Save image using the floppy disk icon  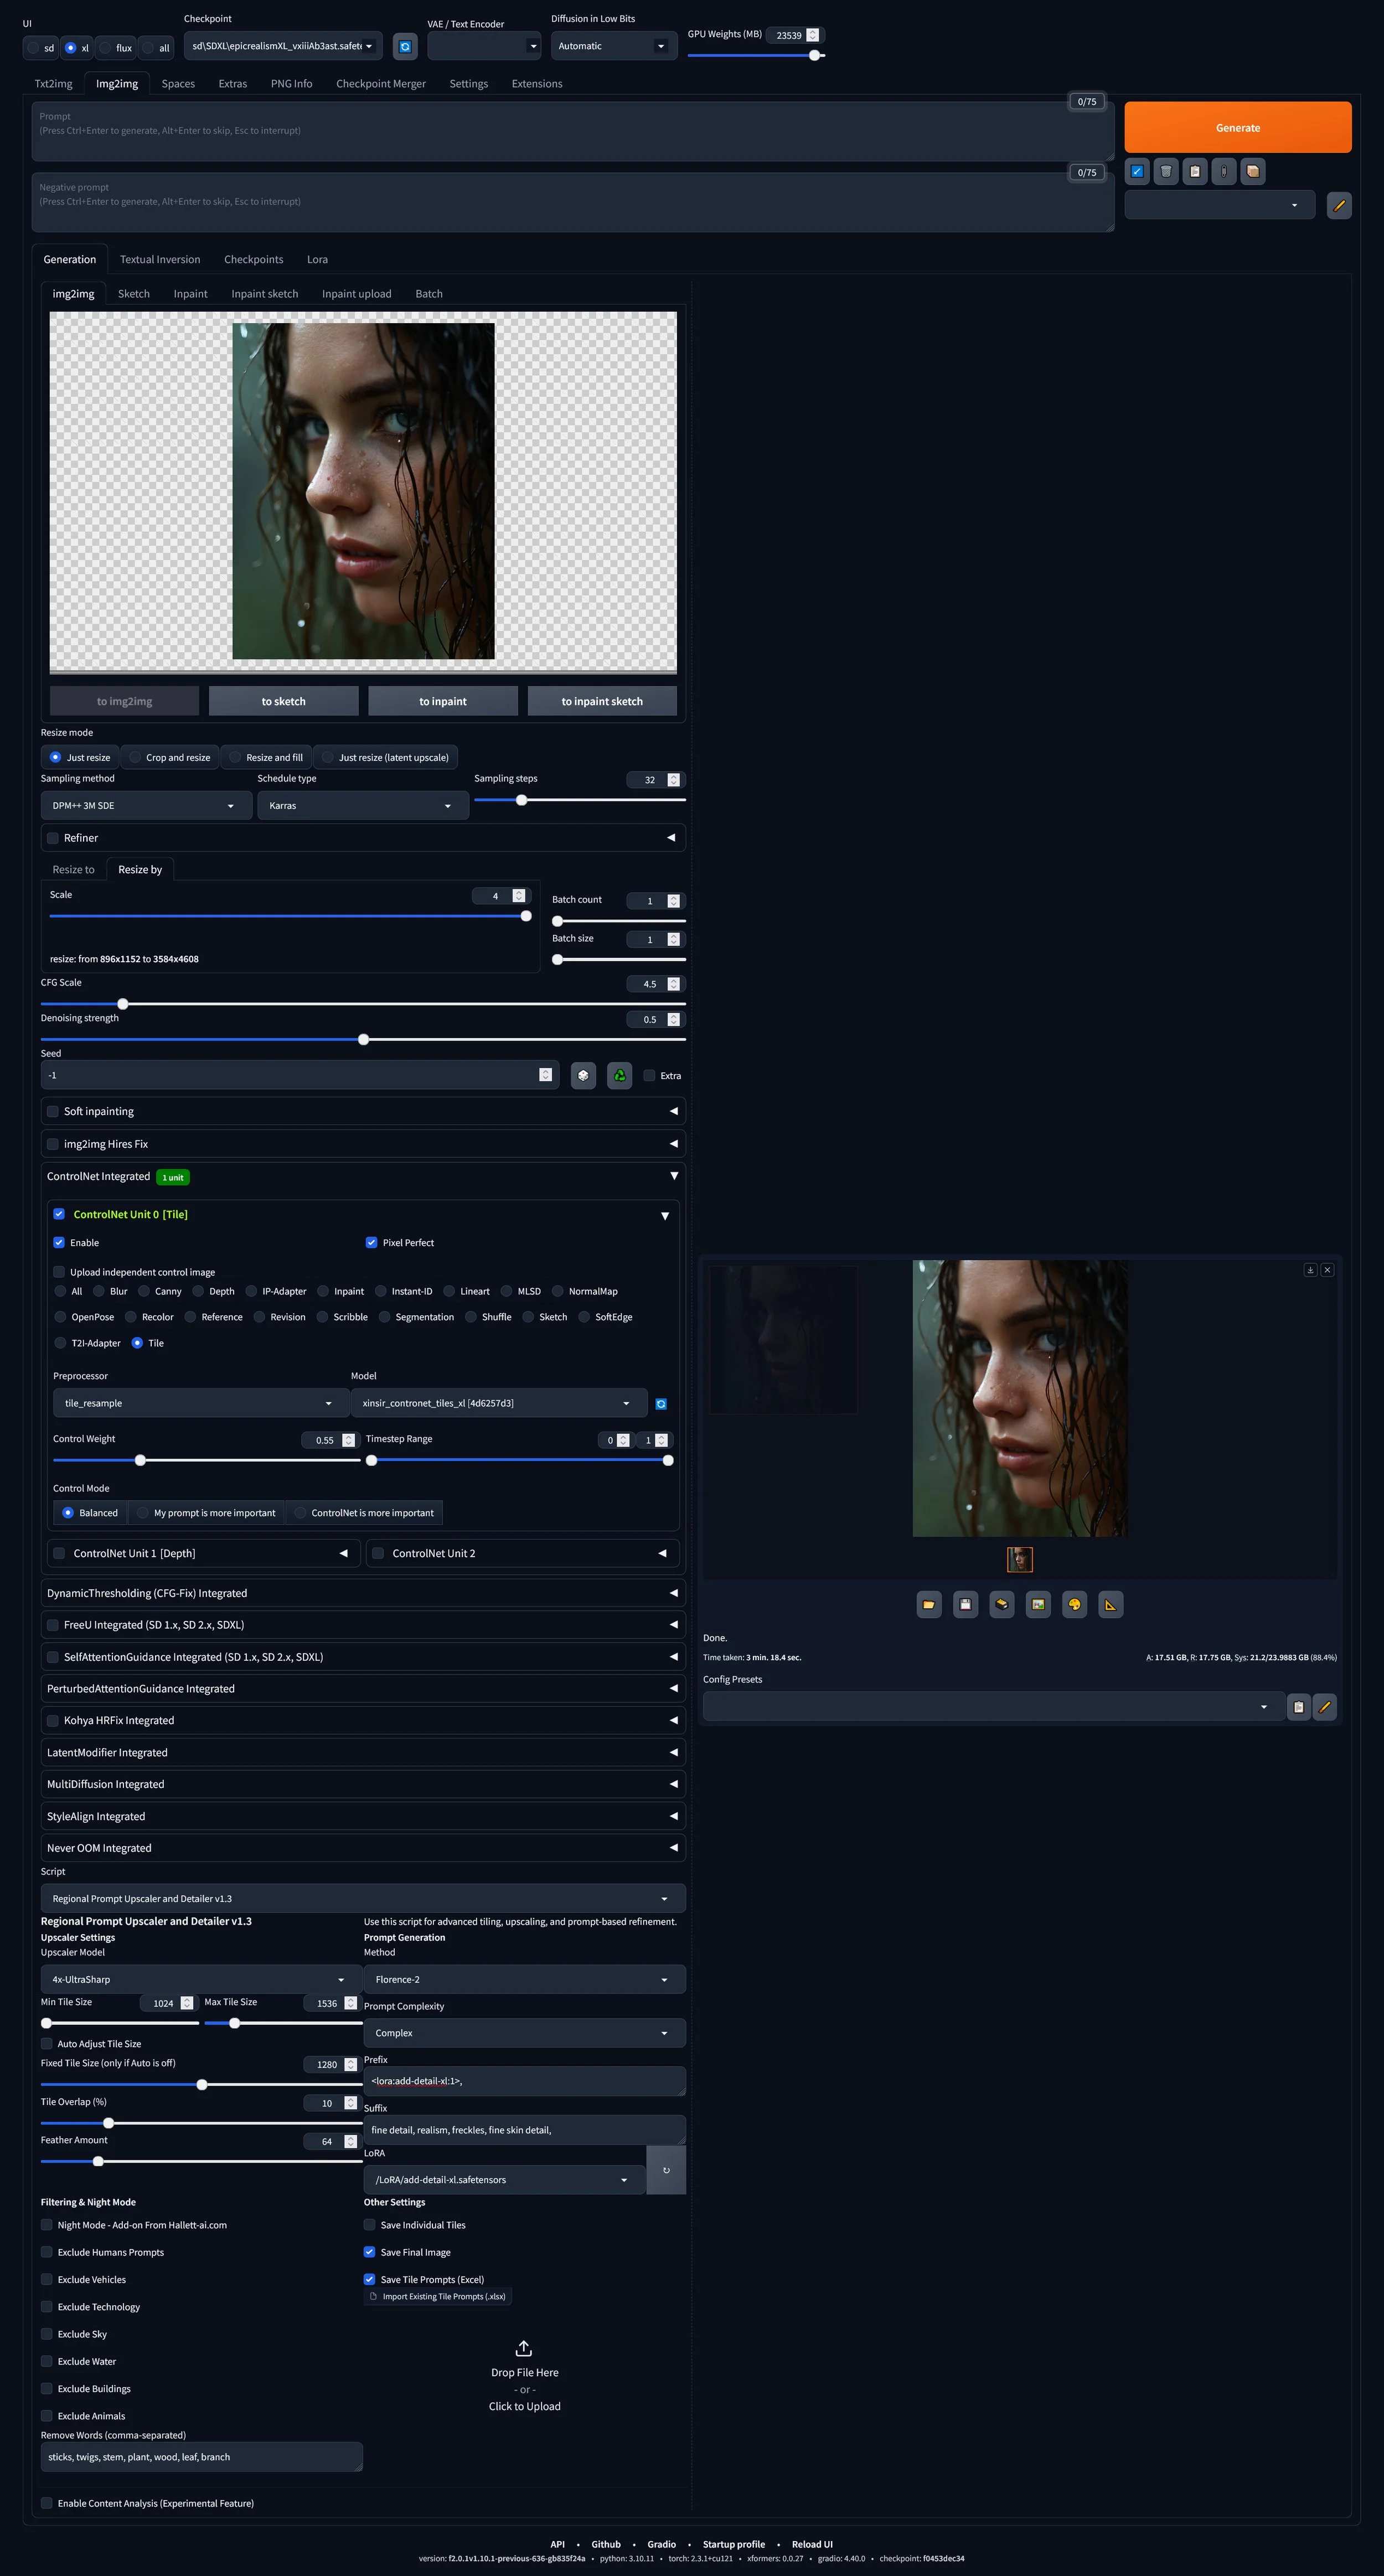point(965,1604)
